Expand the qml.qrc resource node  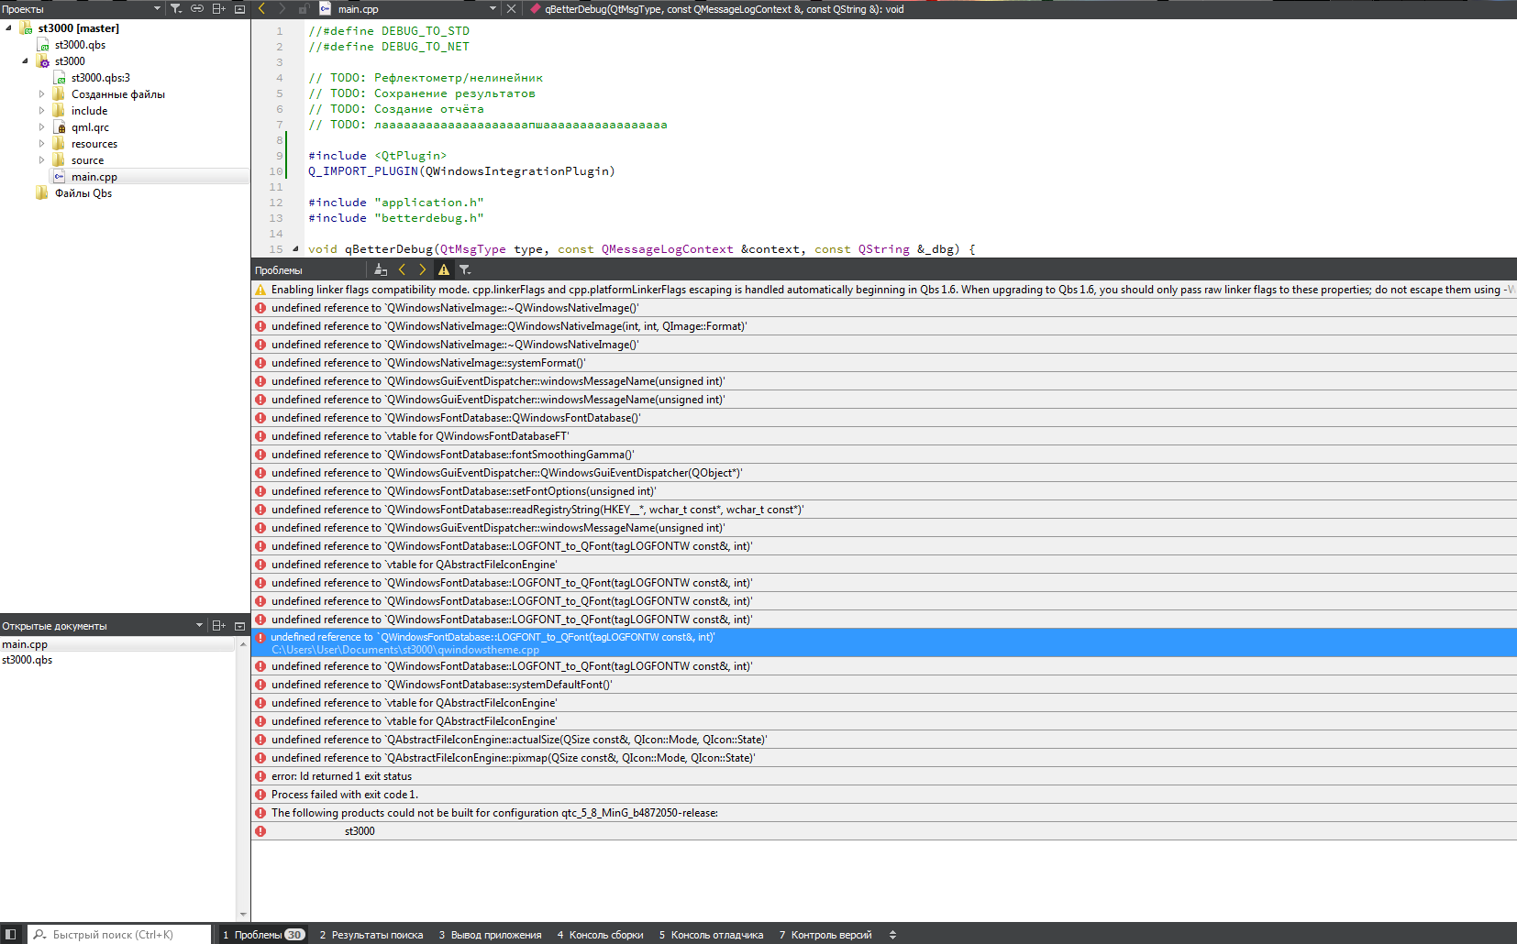41,127
